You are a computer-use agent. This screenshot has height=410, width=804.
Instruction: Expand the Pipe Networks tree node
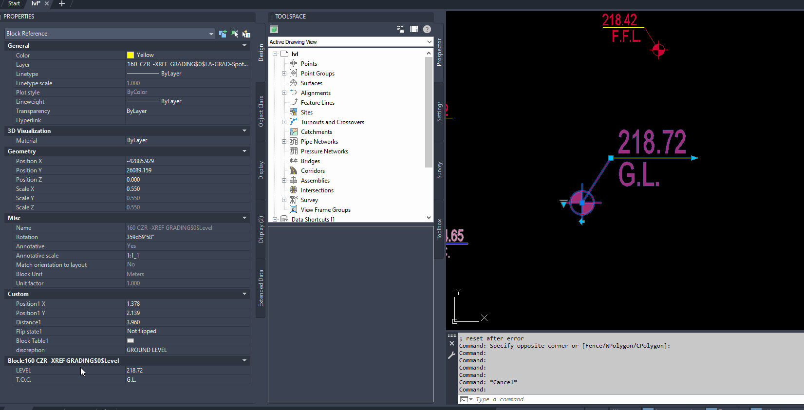click(284, 142)
